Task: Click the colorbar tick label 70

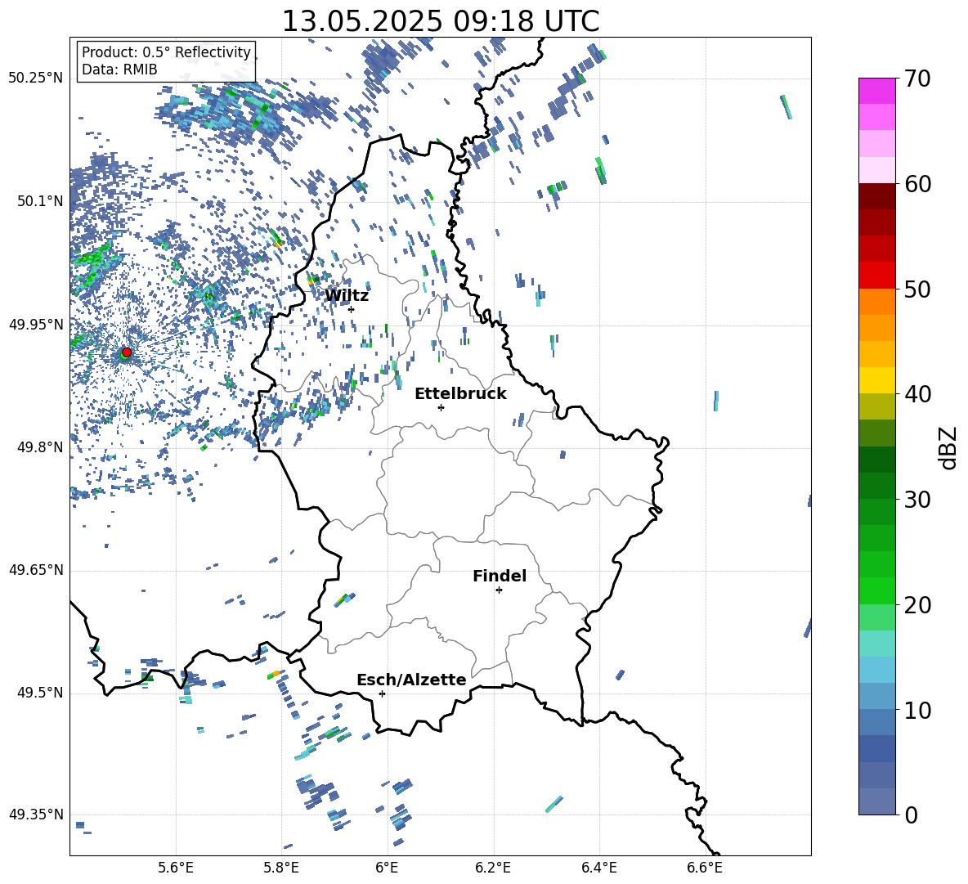Action: coord(917,79)
